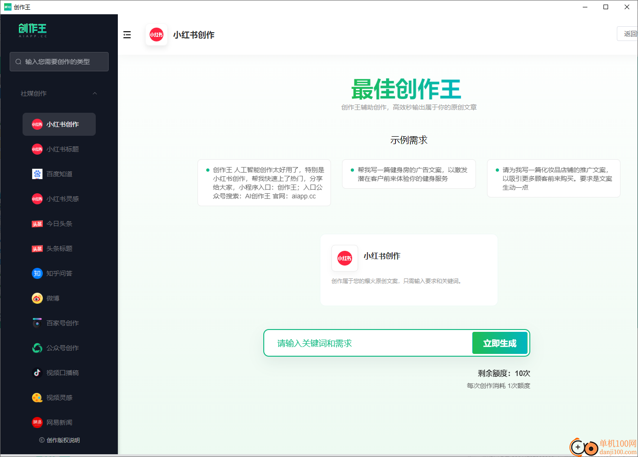Click the 小红书创作 page title text
The image size is (638, 457).
click(x=194, y=35)
